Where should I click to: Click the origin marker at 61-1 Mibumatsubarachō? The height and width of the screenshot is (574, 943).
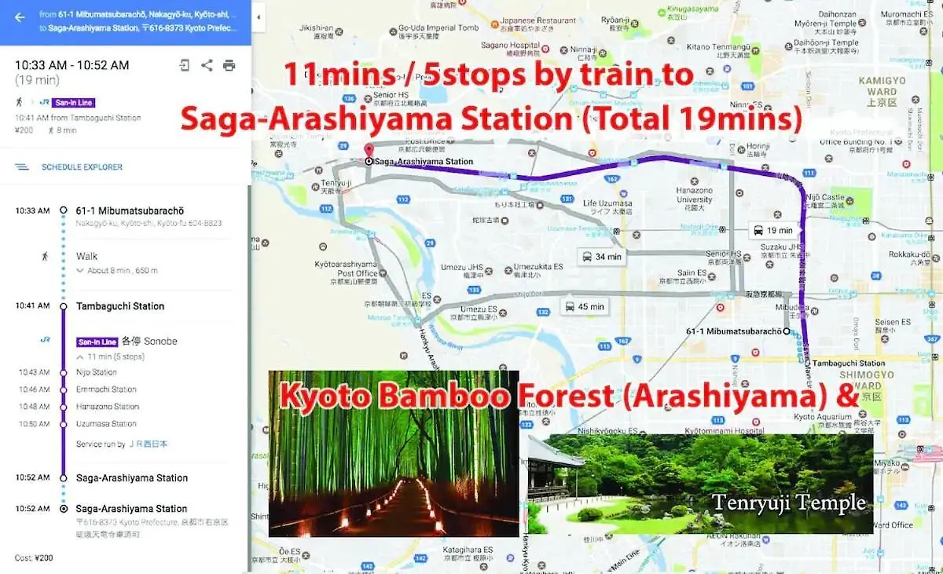click(787, 331)
